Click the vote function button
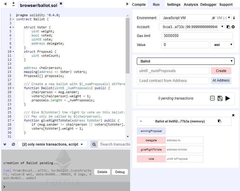This screenshot has width=240, height=191. point(151,159)
